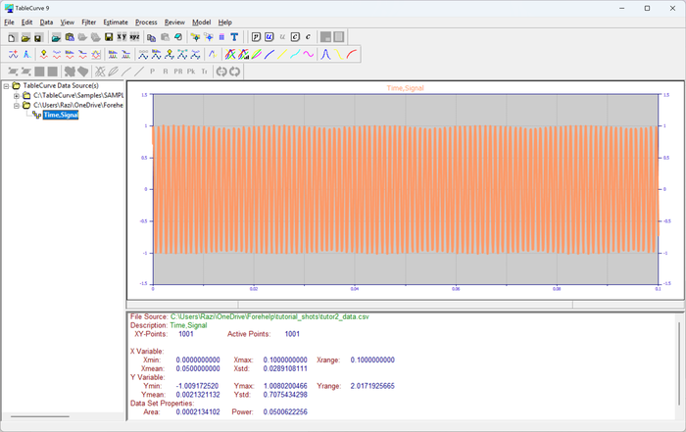Click the multicolor all-equations fit icon

coord(230,54)
